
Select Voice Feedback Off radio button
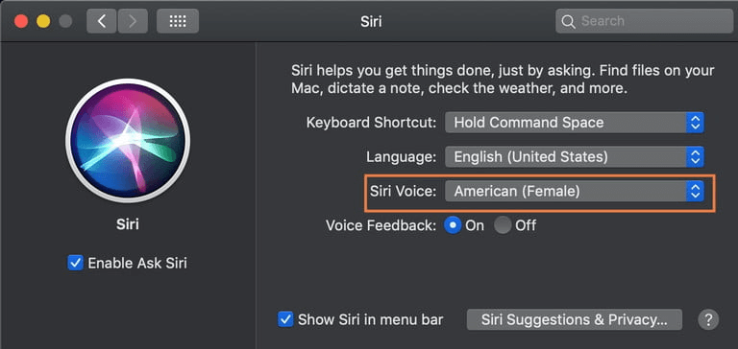503,225
